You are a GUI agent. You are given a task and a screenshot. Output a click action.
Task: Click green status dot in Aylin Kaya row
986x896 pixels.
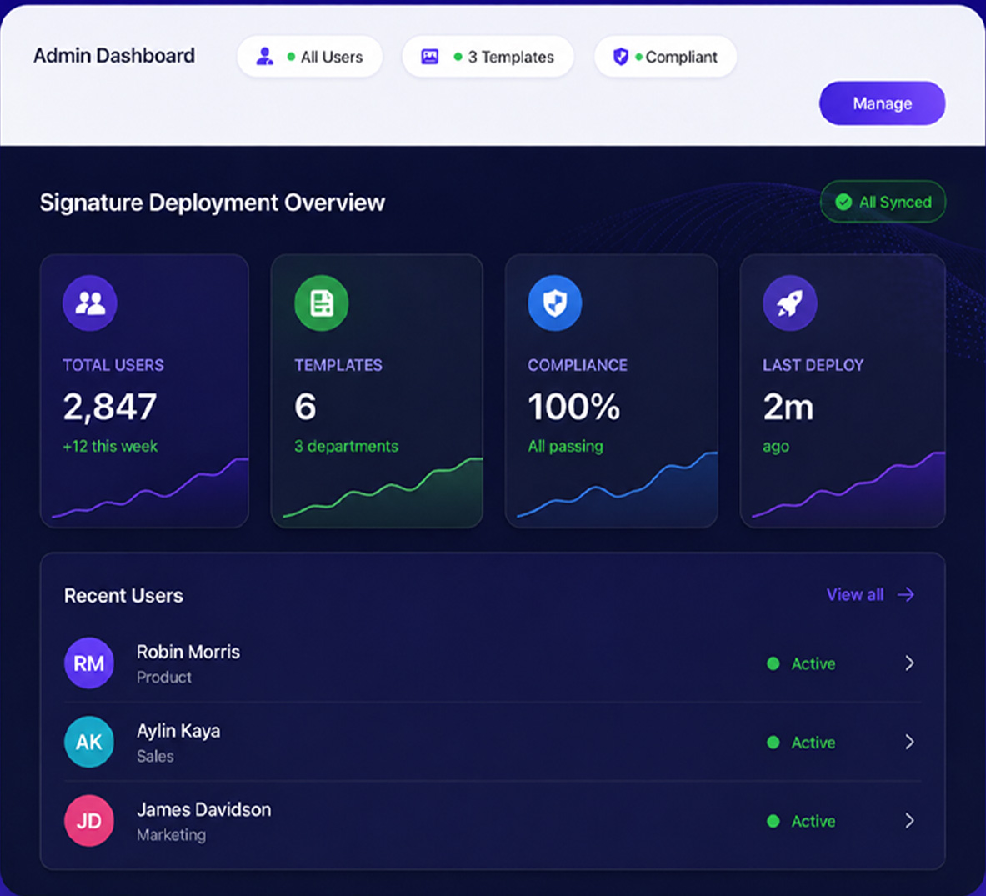pos(773,743)
